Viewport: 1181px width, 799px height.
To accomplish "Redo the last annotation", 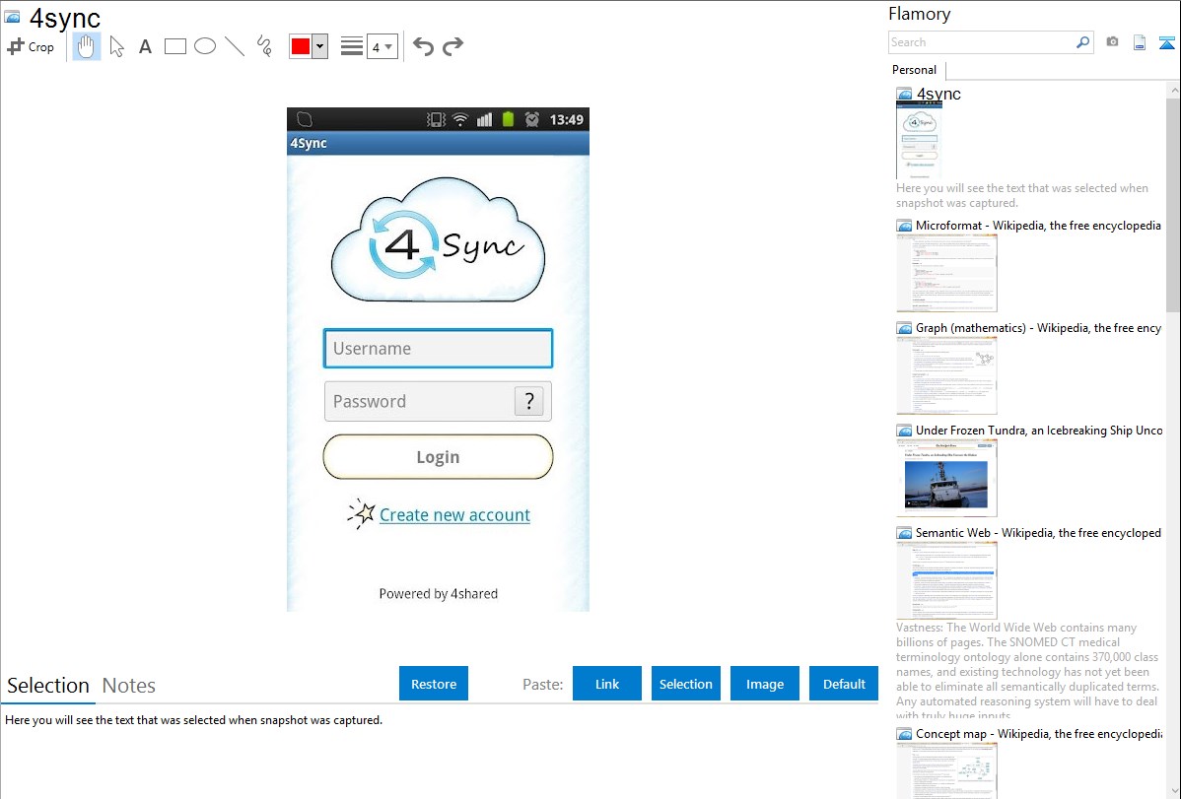I will (x=452, y=46).
